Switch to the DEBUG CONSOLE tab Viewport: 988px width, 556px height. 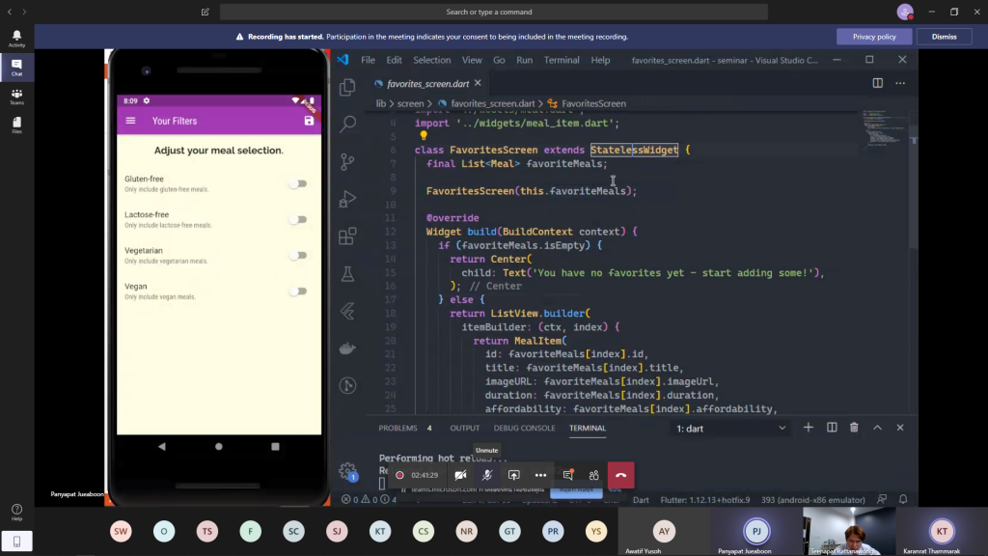524,428
